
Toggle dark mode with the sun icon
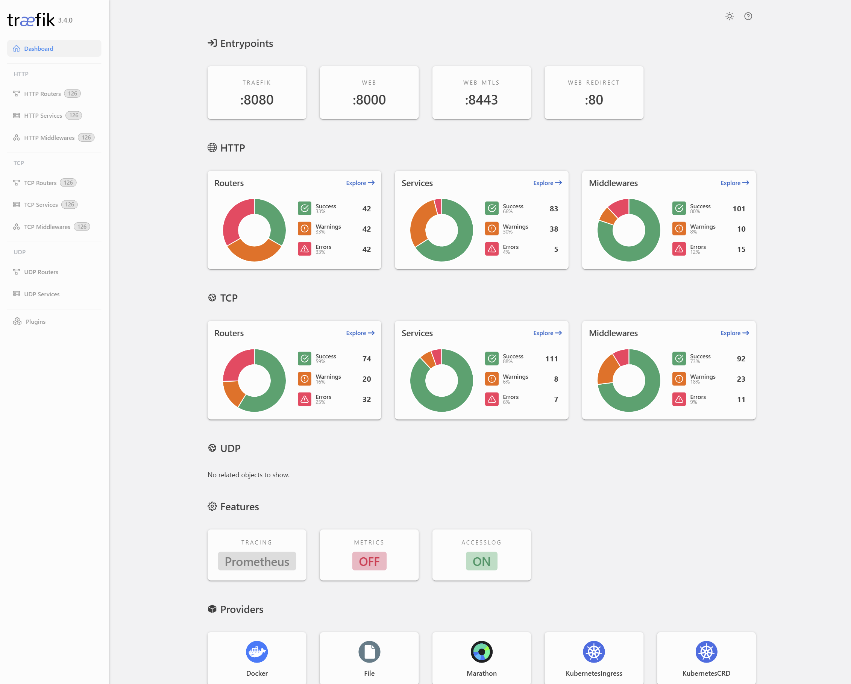point(729,16)
